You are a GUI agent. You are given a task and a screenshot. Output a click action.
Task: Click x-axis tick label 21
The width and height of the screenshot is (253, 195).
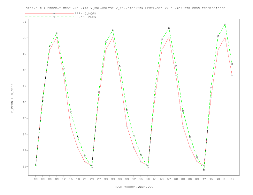85,179
